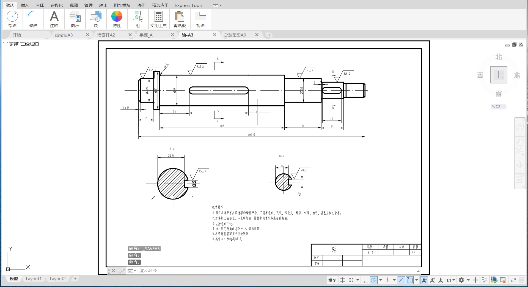Open the workspace switching dropdown arrow
Viewport: 528px width, 287px height.
(x=468, y=280)
